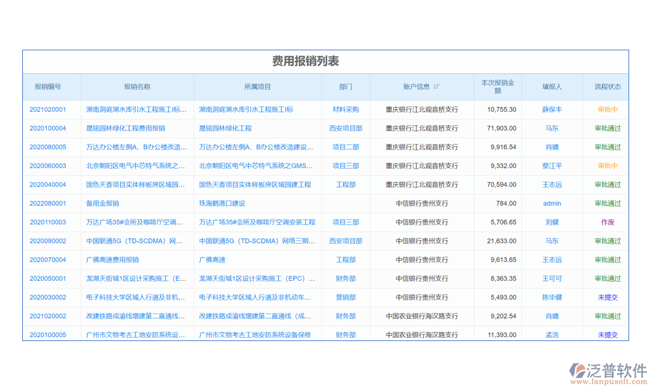Image resolution: width=654 pixels, height=392 pixels.
Task: Select the 材料采购 department link
Action: (346, 110)
